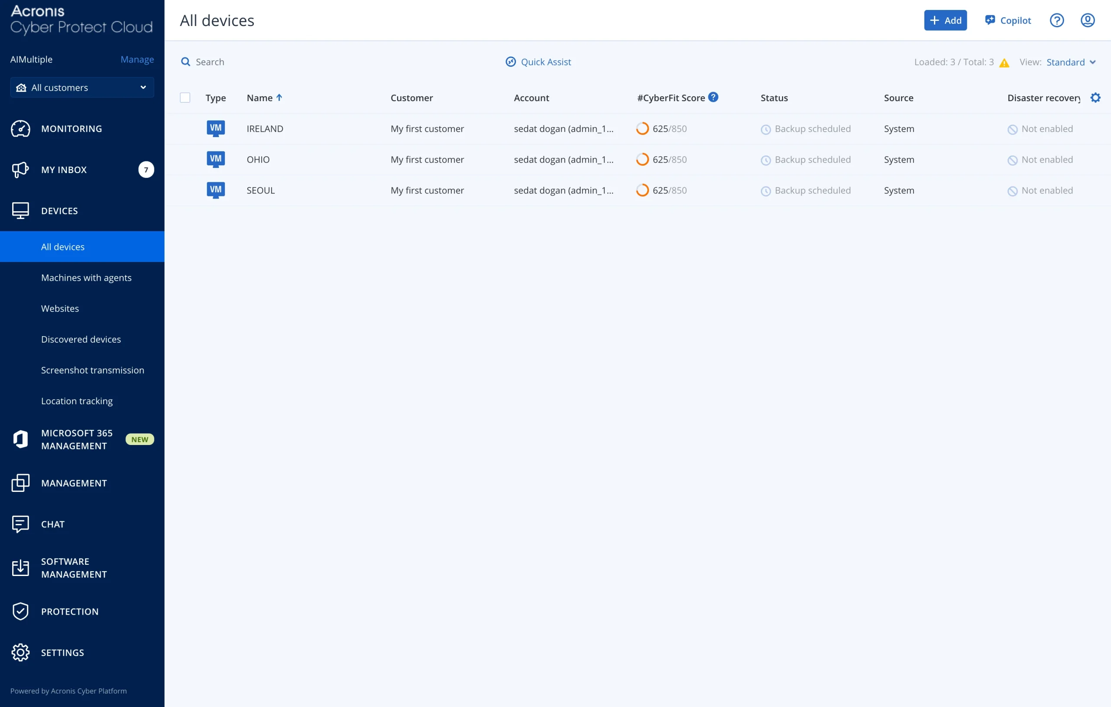The image size is (1111, 707).
Task: Sort by Customer column header
Action: [x=411, y=98]
